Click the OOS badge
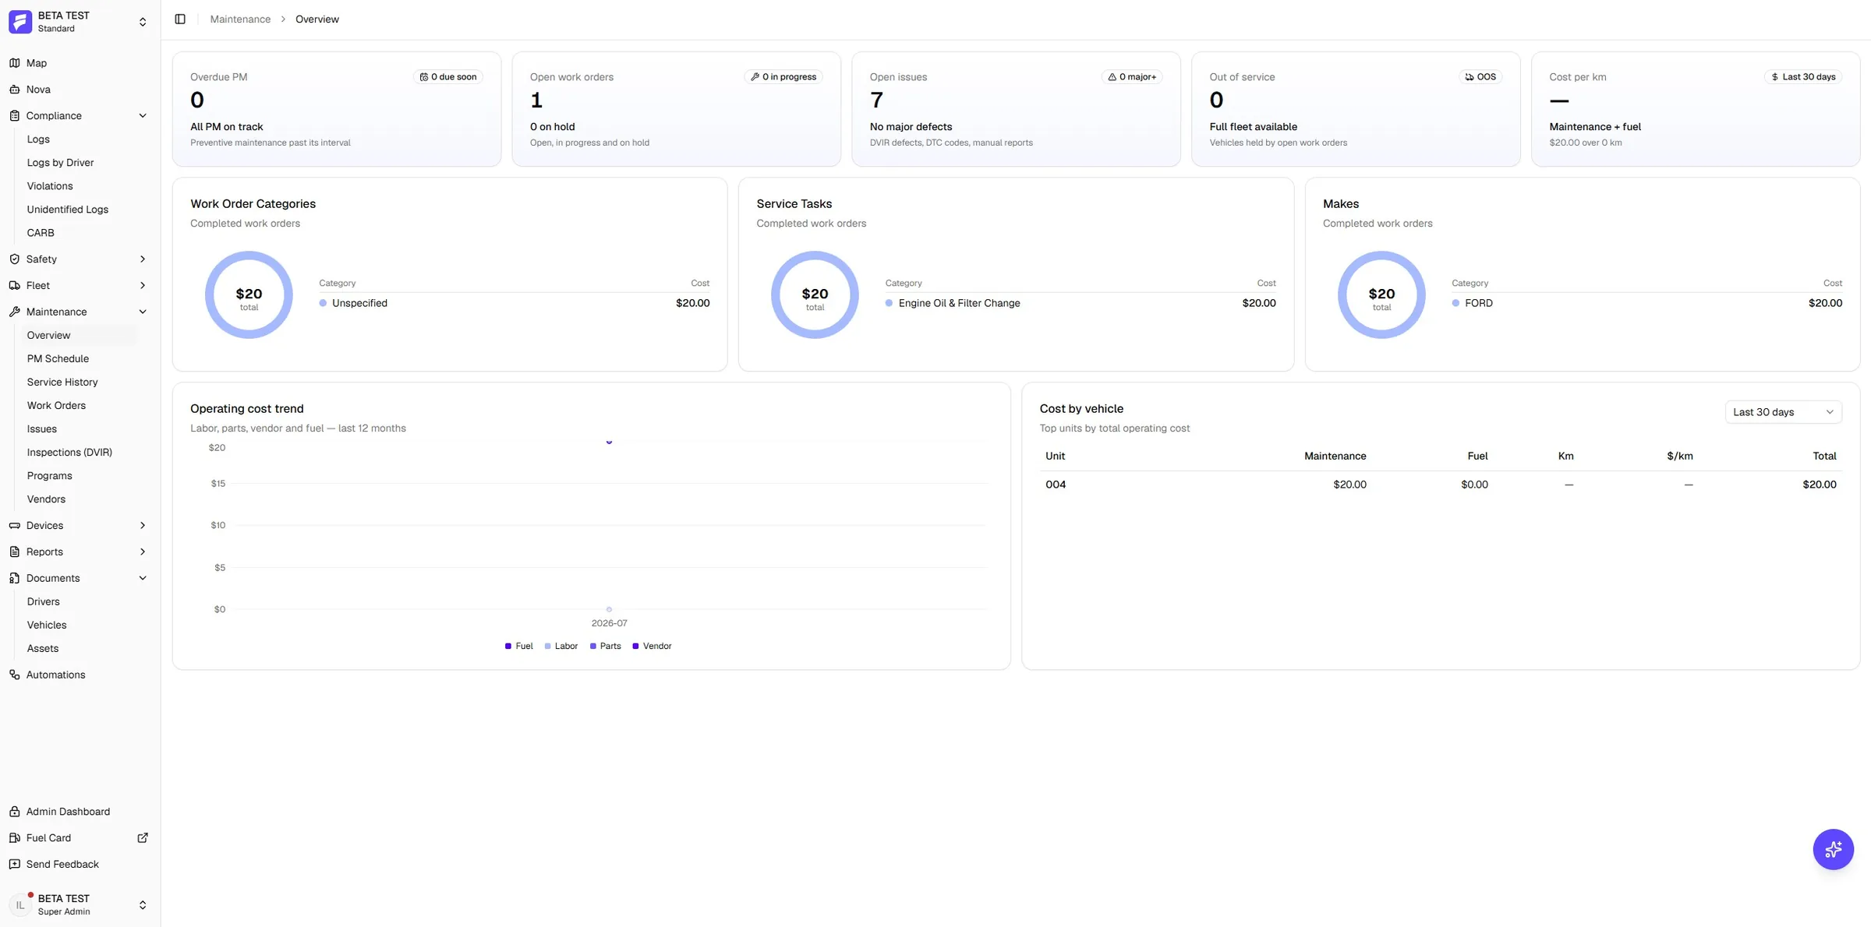The width and height of the screenshot is (1871, 927). (x=1480, y=77)
